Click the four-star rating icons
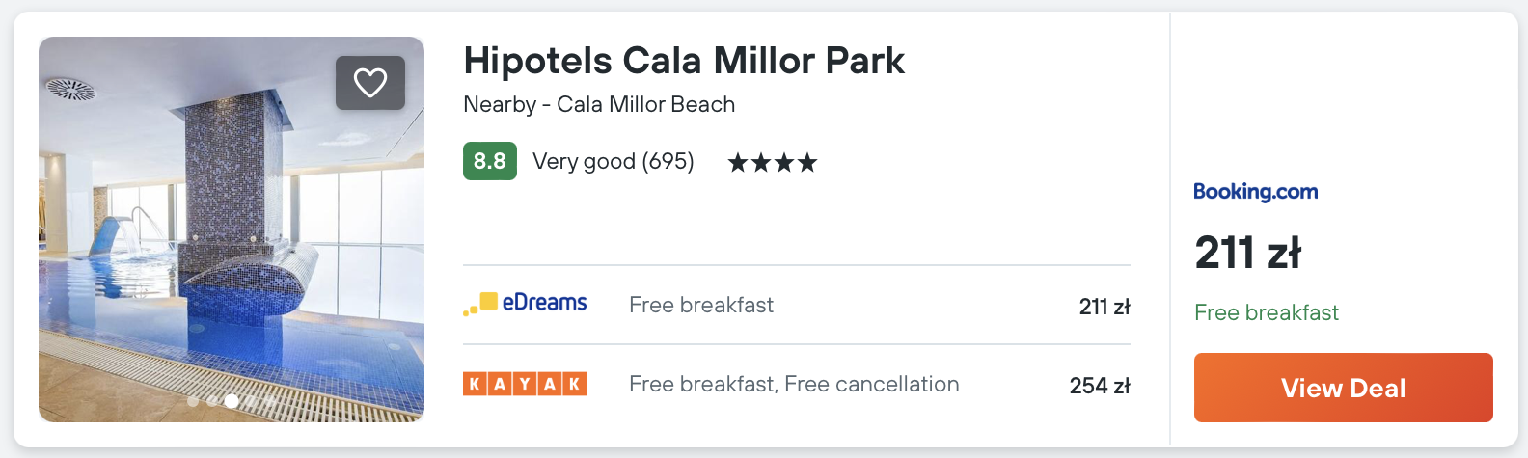The width and height of the screenshot is (1528, 458). tap(772, 162)
